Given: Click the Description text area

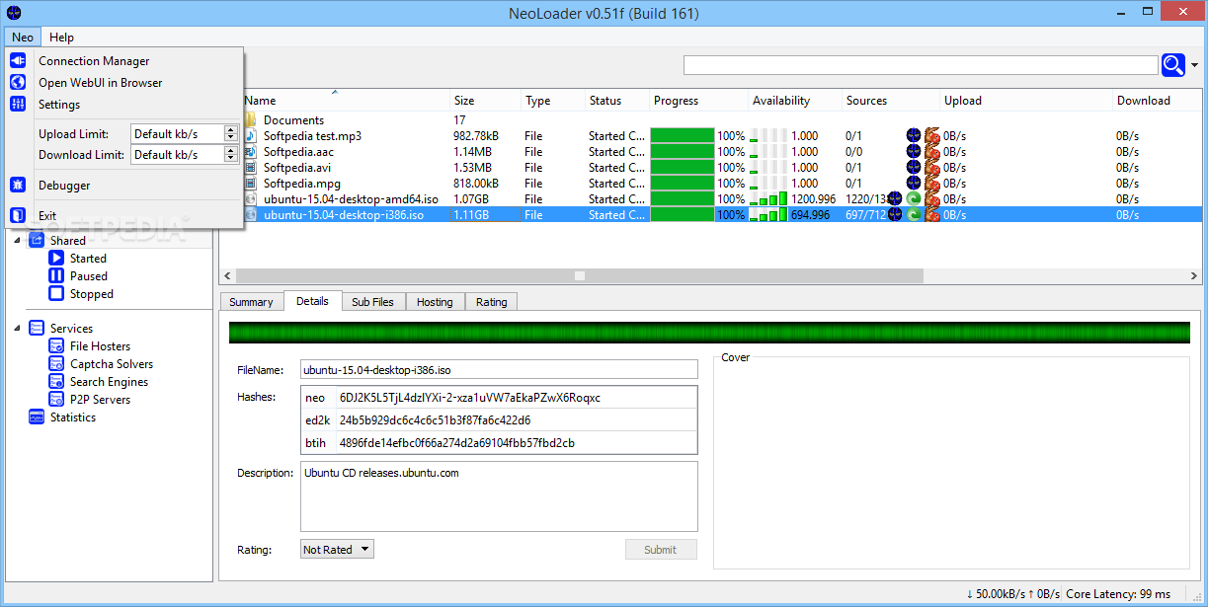Looking at the screenshot, I should [499, 496].
